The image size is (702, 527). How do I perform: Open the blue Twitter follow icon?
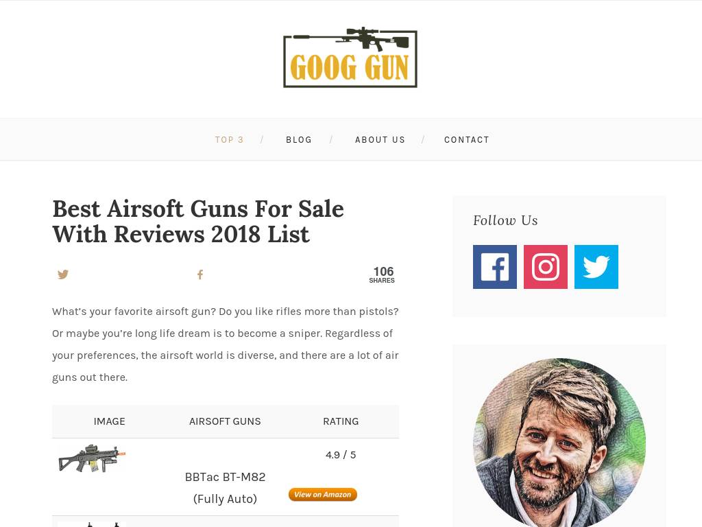[x=596, y=267]
